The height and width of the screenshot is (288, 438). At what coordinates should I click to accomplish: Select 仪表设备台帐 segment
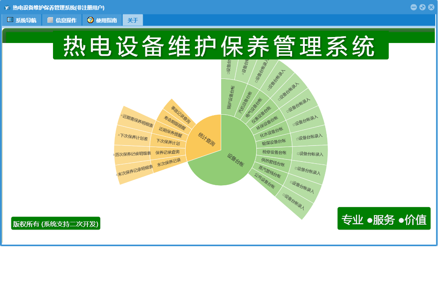(261, 115)
